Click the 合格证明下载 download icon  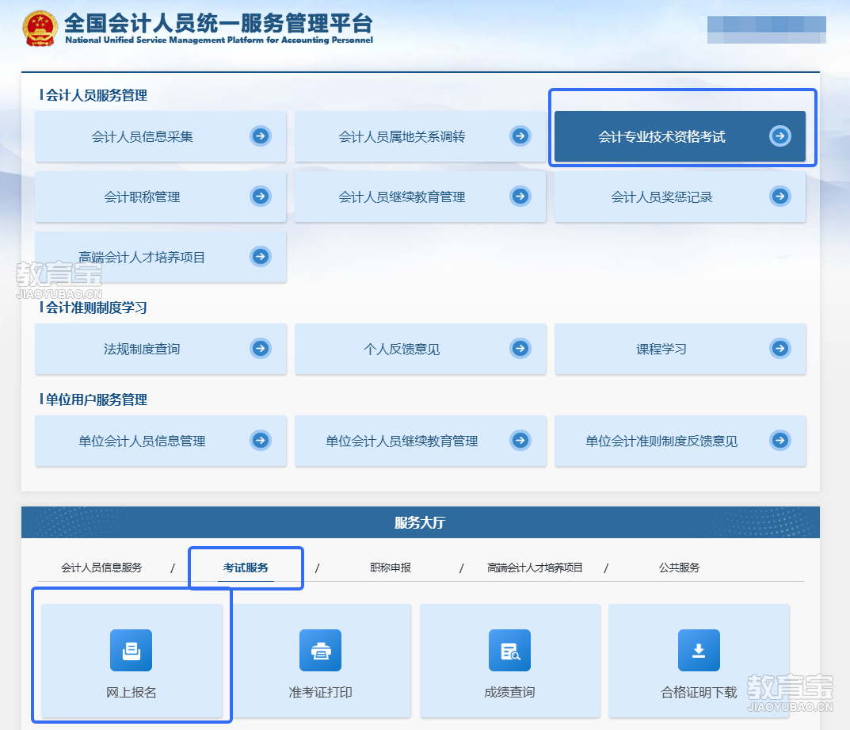pos(699,650)
